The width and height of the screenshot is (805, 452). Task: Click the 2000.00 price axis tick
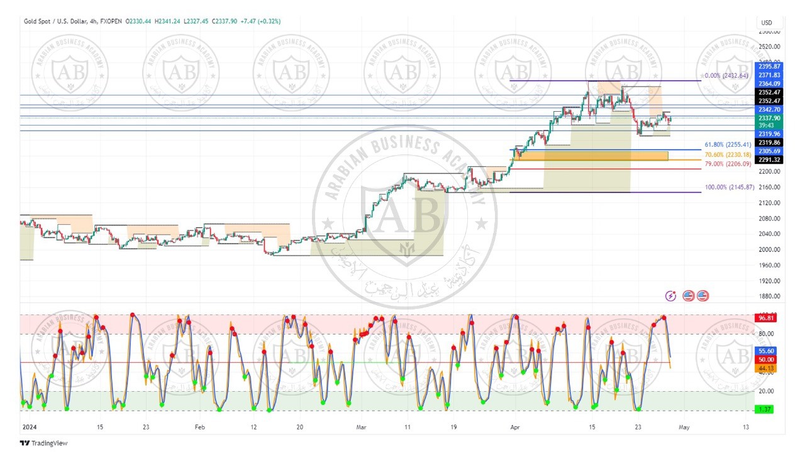coord(769,250)
